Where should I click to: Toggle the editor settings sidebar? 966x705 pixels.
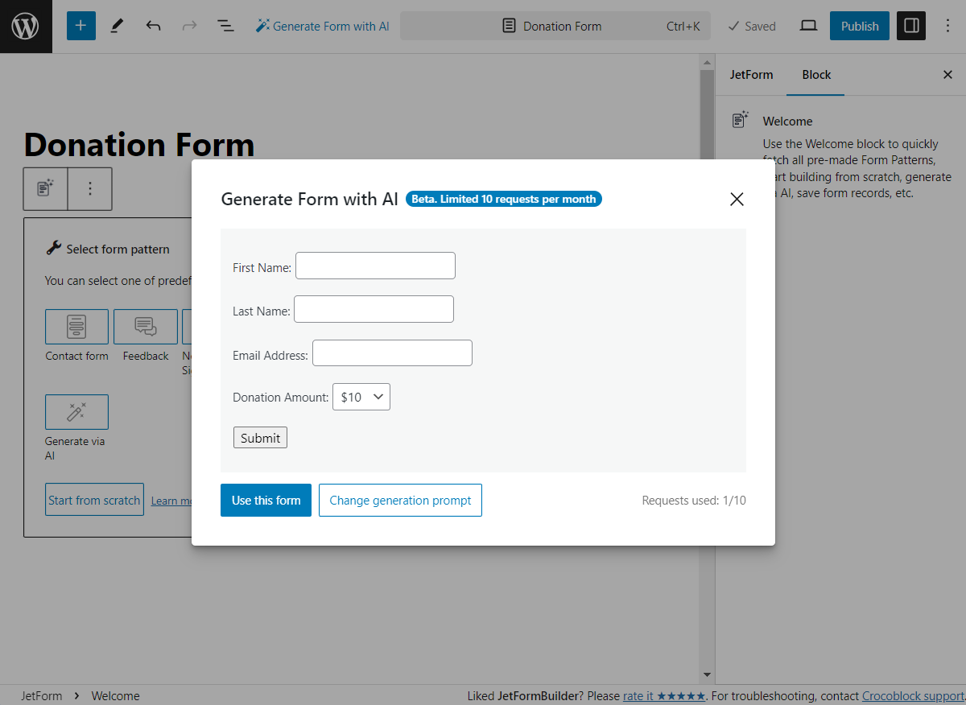tap(910, 26)
